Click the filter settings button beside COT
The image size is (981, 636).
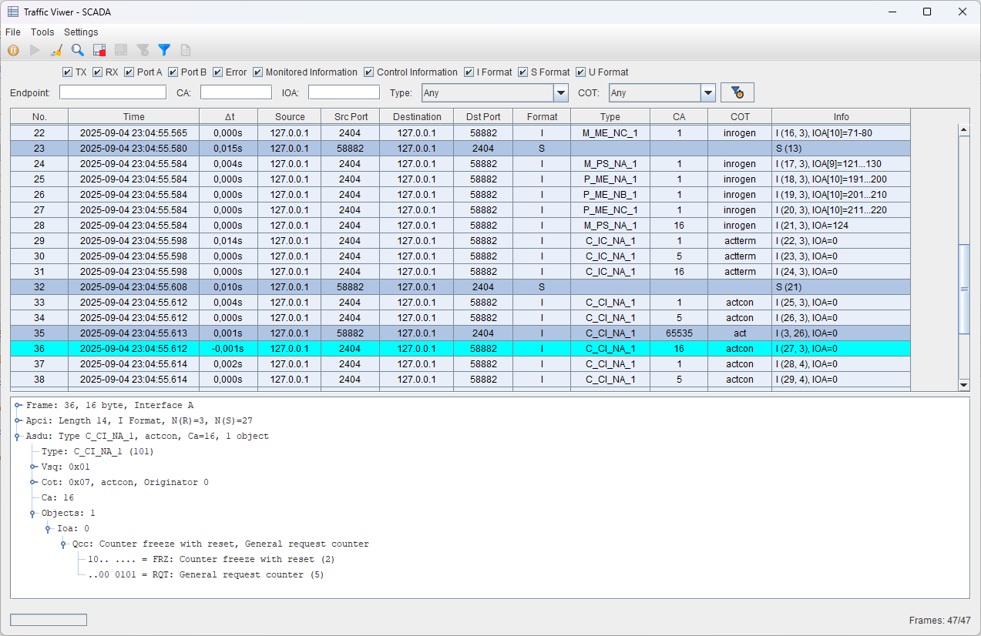tap(737, 92)
